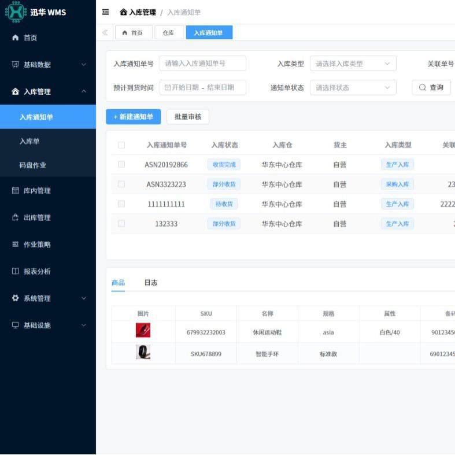Open the 开始日期 - 结束日期 date range field

pos(202,87)
